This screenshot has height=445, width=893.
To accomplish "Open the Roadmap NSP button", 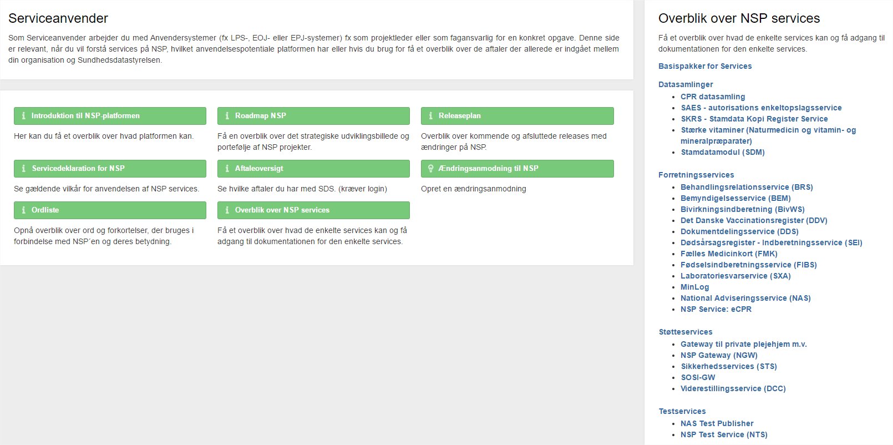I will tap(313, 116).
